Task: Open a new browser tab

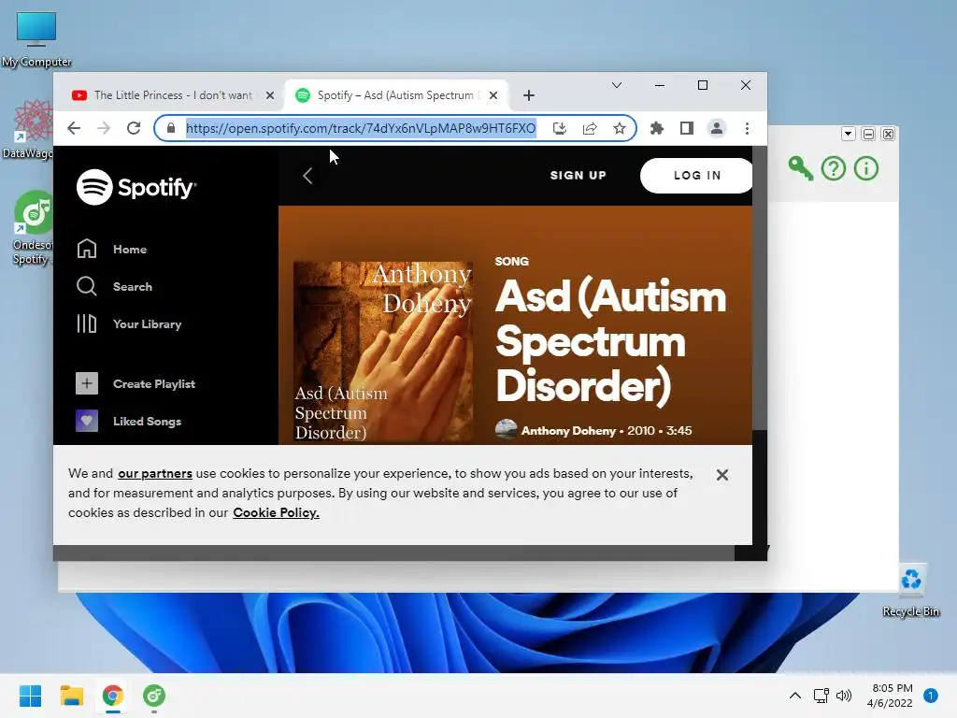Action: tap(529, 95)
